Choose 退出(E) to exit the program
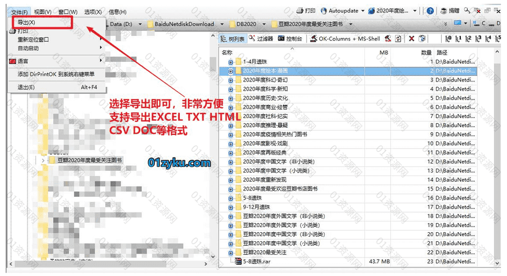This screenshot has height=276, width=507. pos(56,87)
